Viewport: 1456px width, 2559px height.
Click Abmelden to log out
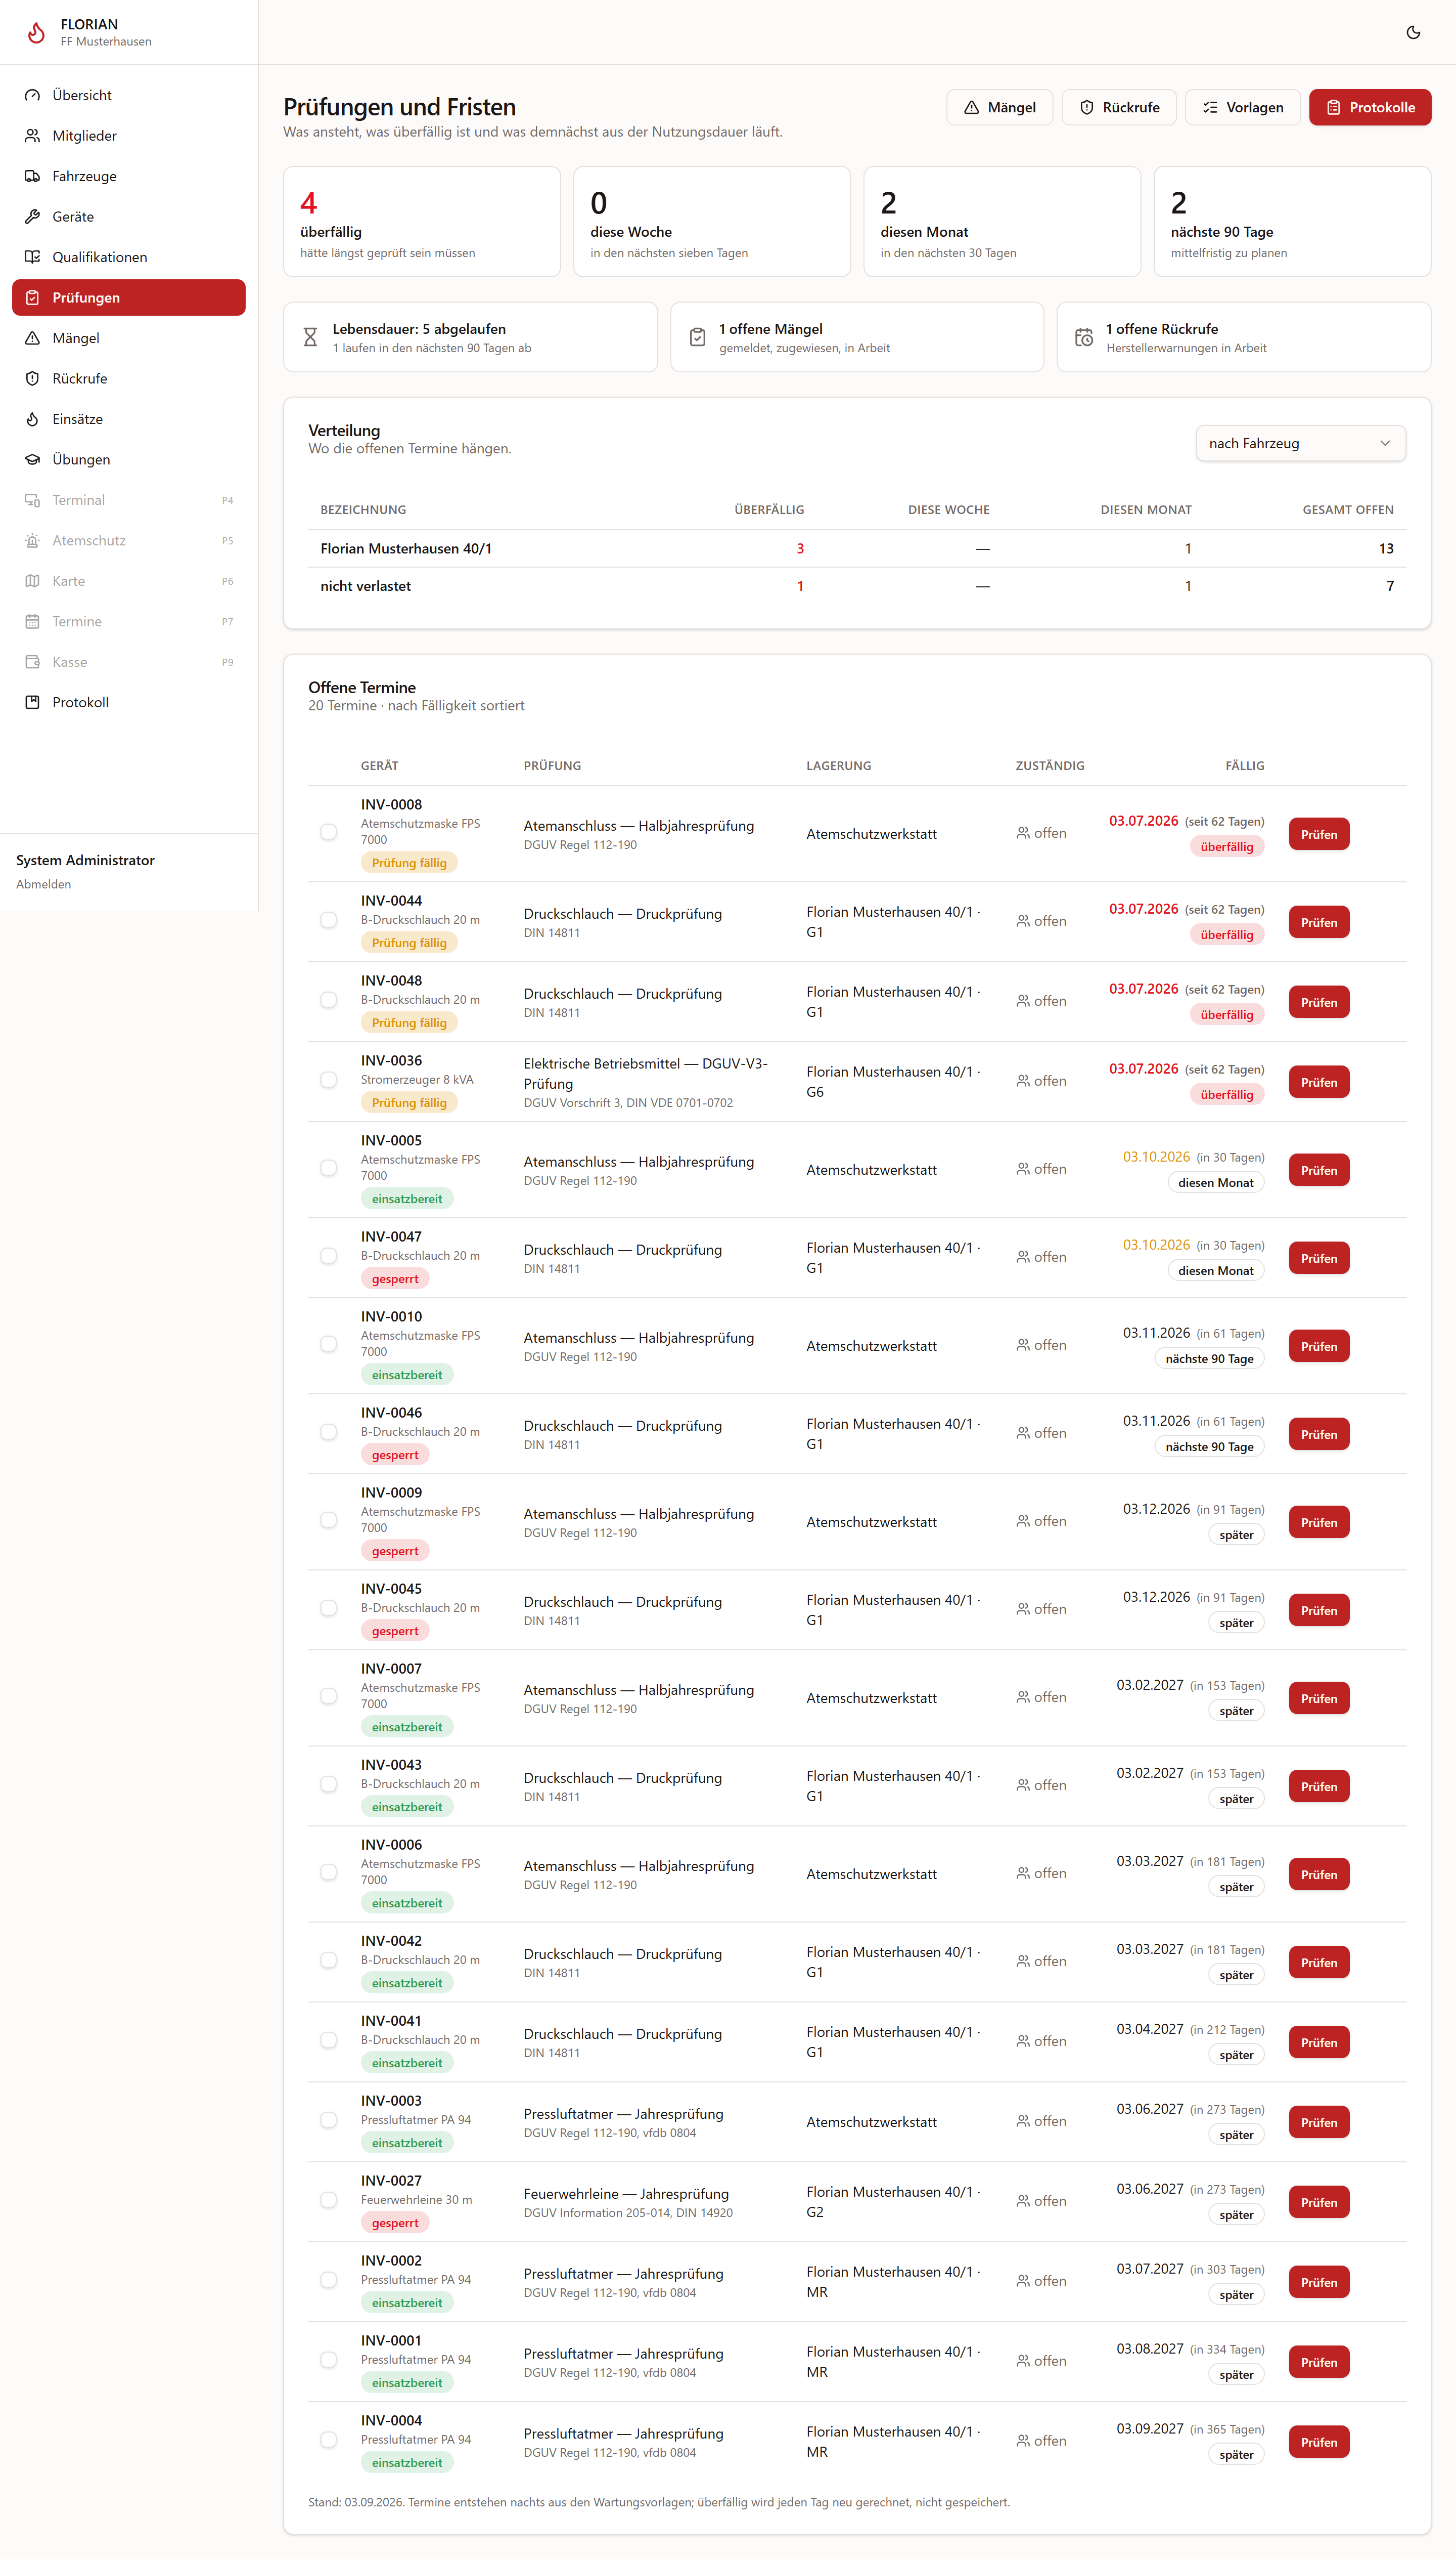43,885
